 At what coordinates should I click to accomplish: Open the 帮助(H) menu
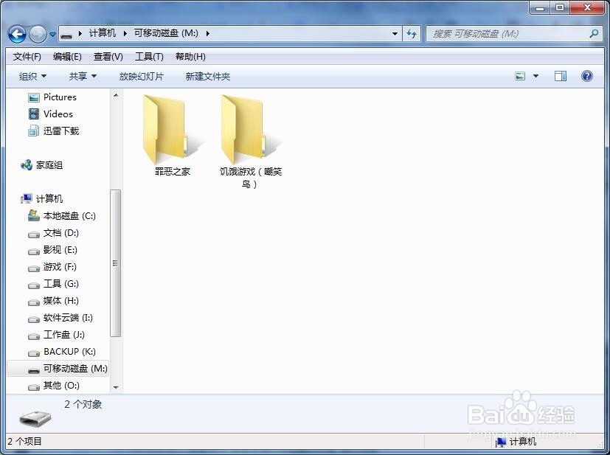[x=190, y=57]
